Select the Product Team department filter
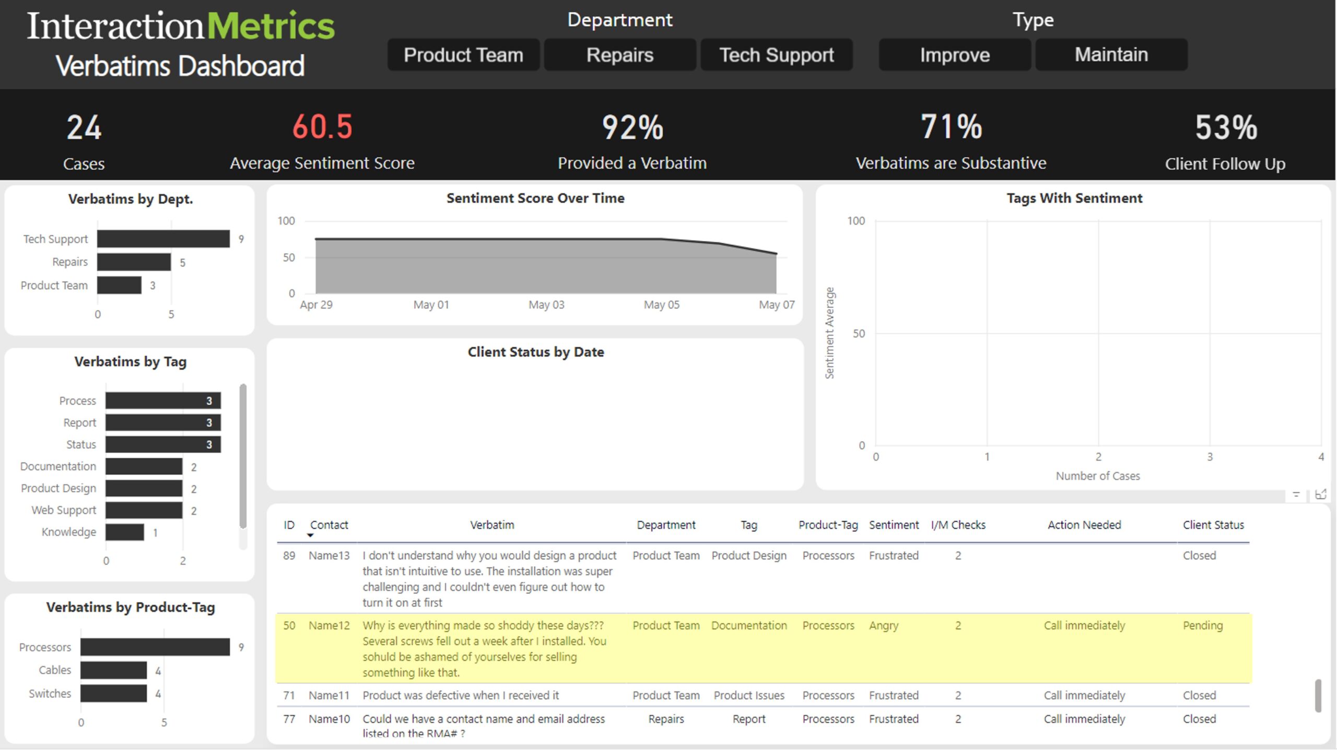This screenshot has width=1337, height=750. 463,54
